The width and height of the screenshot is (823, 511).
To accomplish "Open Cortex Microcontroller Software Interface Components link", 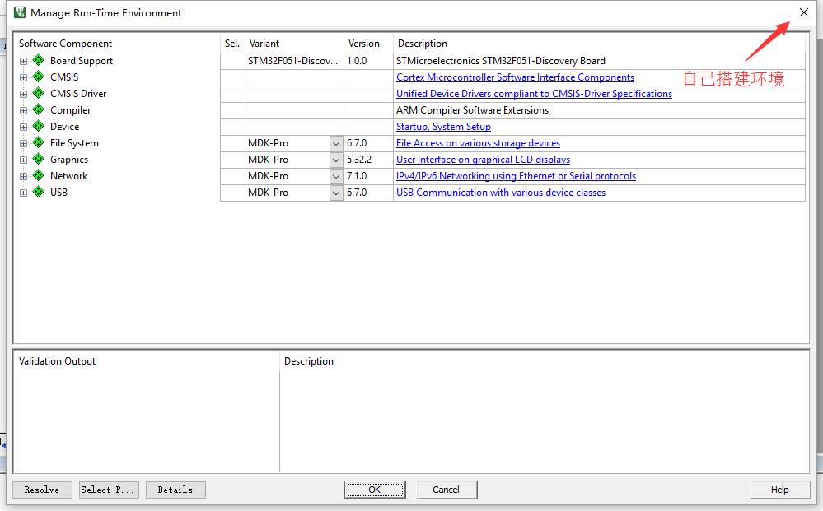I will click(x=515, y=77).
